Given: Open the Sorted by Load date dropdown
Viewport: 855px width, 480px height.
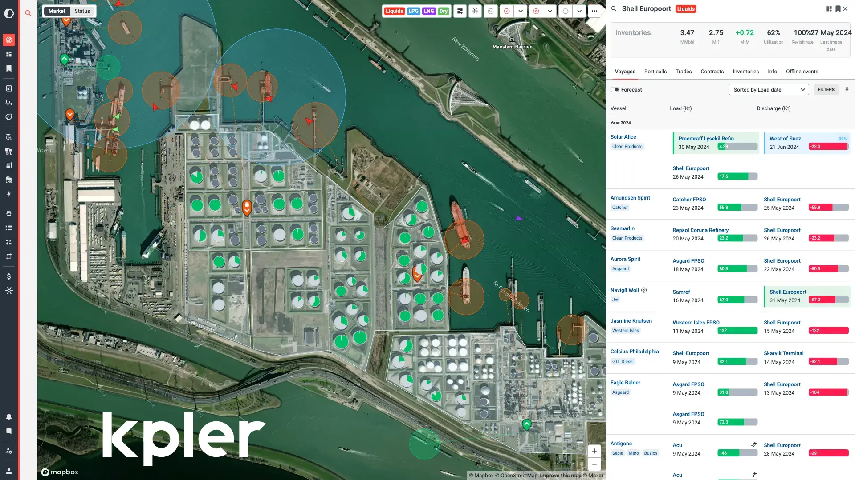Looking at the screenshot, I should coord(768,89).
